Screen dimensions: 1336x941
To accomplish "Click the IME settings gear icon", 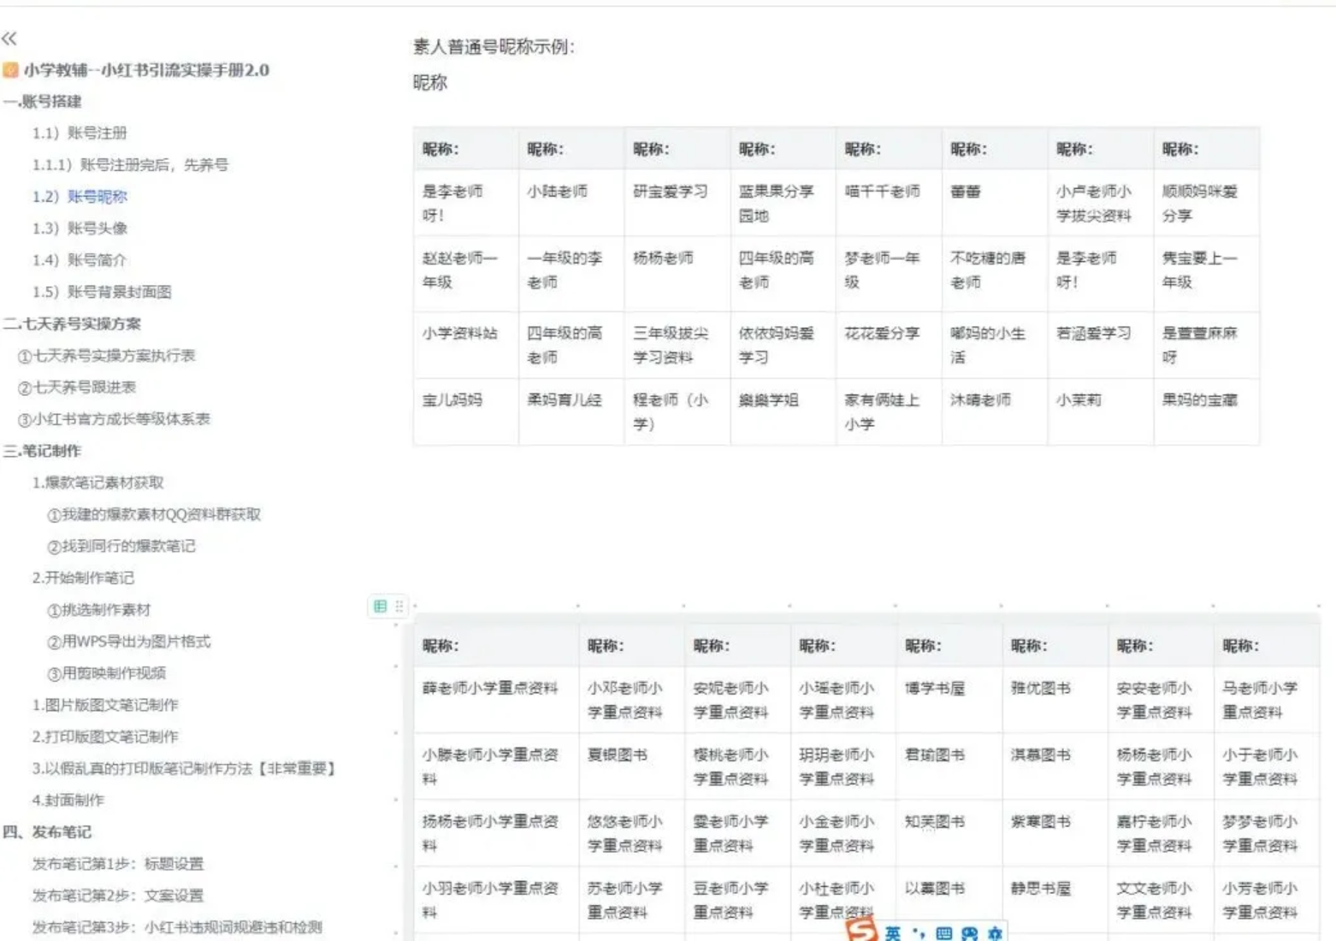I will 994,933.
